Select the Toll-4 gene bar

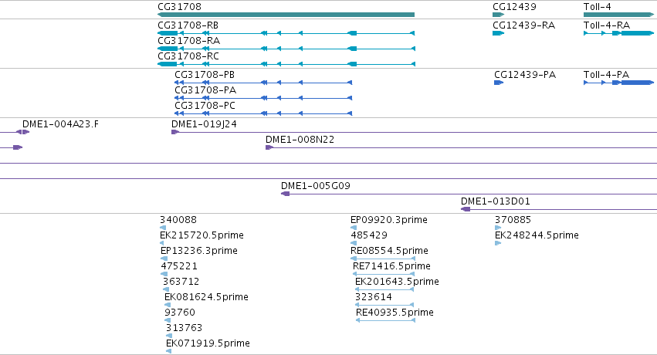click(x=618, y=15)
